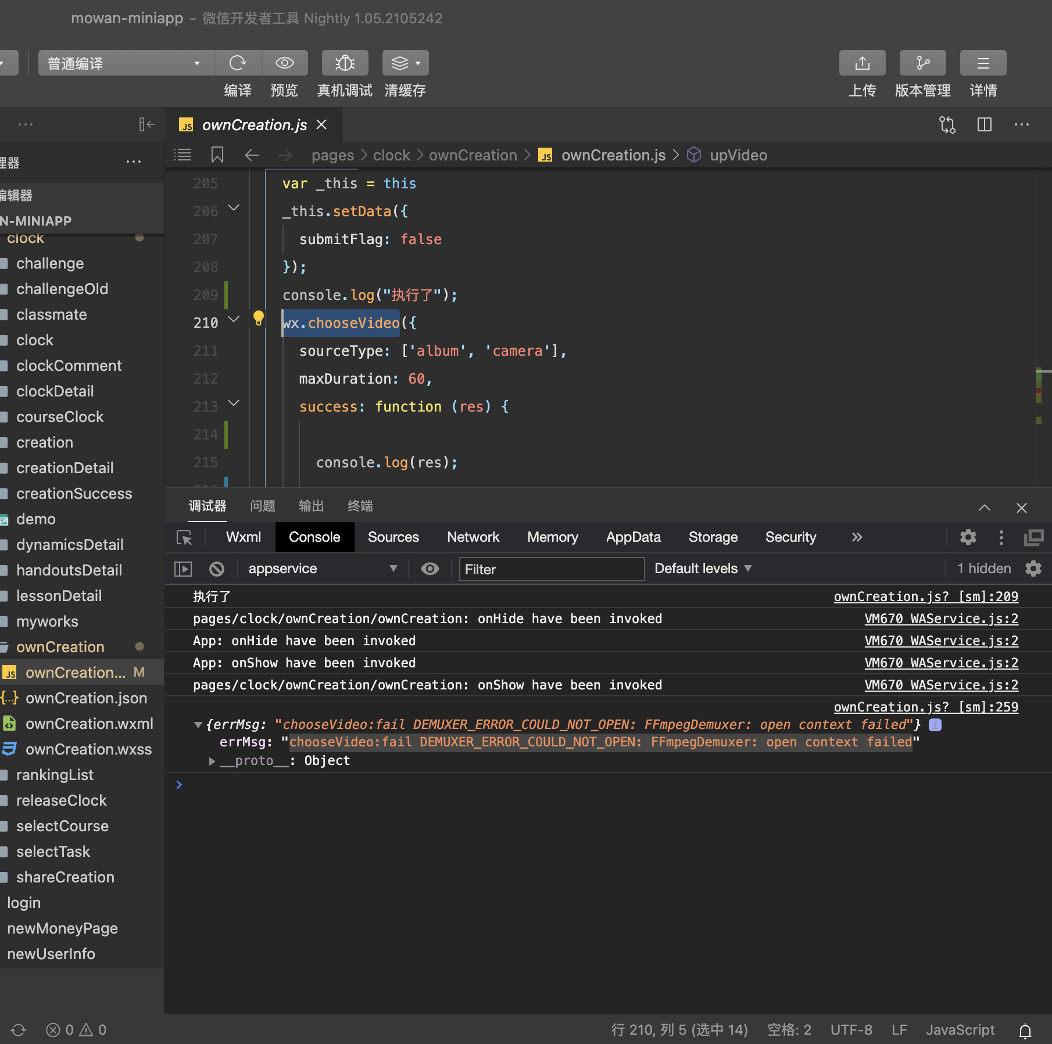Open the Default levels dropdown

tap(703, 569)
